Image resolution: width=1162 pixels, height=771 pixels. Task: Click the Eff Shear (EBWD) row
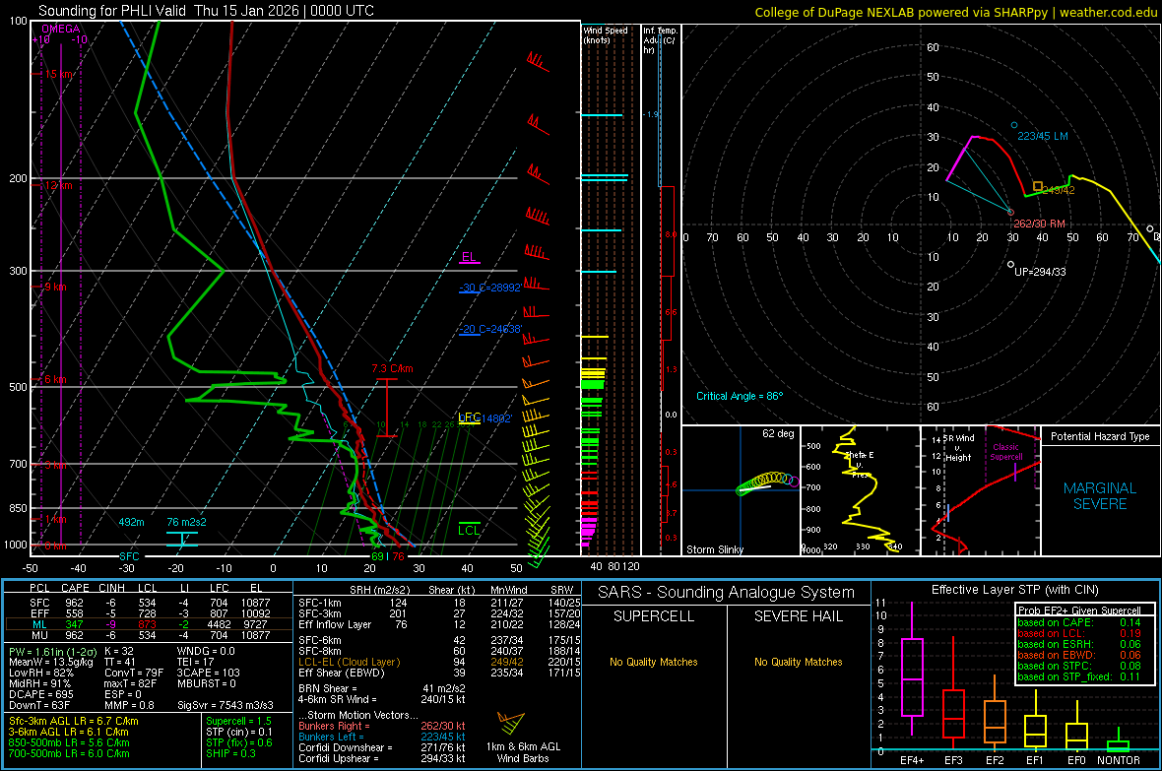(x=439, y=673)
